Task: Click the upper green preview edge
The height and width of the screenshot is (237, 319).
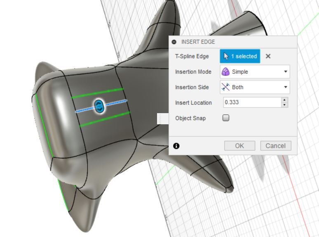Action: pos(98,93)
